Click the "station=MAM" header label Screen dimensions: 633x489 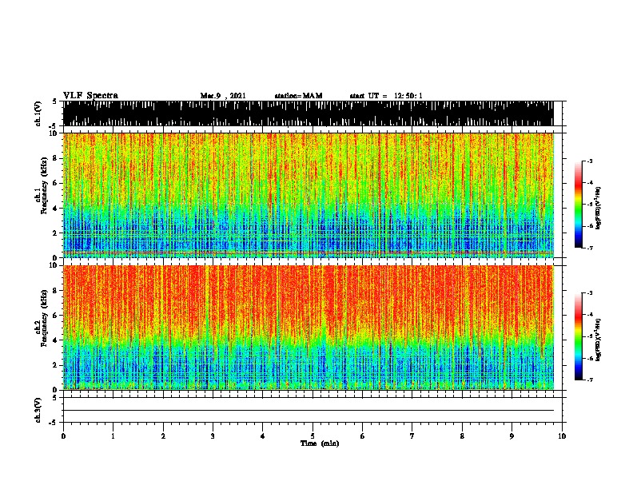pyautogui.click(x=298, y=96)
